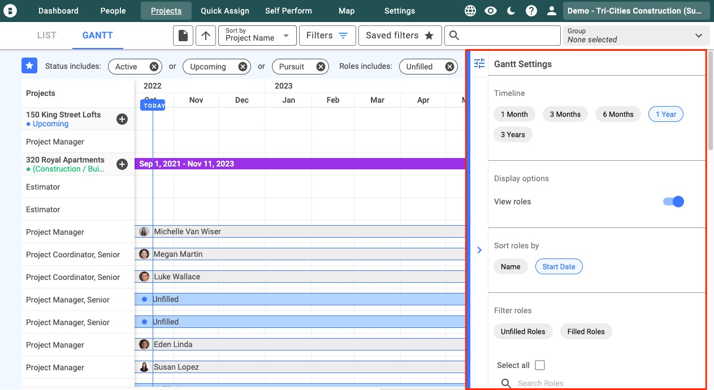This screenshot has width=714, height=390.
Task: Open Saved filters
Action: tap(400, 36)
